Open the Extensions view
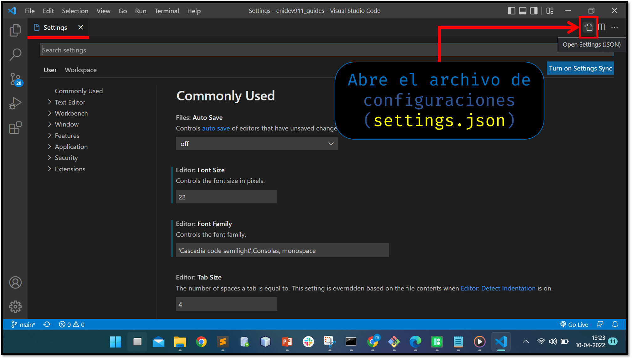This screenshot has width=632, height=359. point(15,128)
